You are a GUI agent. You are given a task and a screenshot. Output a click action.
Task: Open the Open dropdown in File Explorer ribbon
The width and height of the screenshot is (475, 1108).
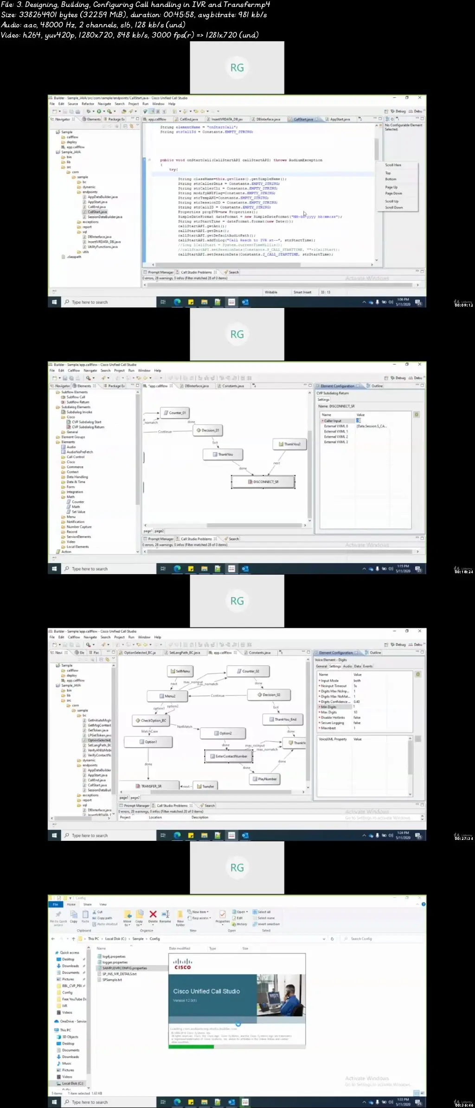pyautogui.click(x=240, y=912)
